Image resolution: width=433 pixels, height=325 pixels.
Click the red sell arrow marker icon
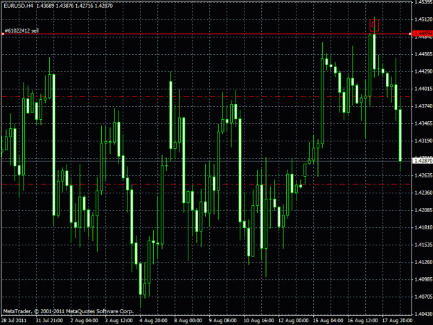coord(374,26)
